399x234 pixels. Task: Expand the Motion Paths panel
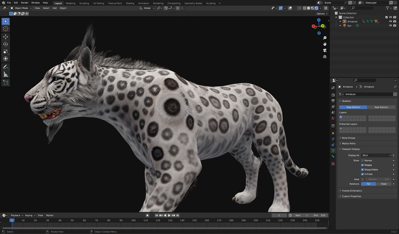[x=367, y=144]
